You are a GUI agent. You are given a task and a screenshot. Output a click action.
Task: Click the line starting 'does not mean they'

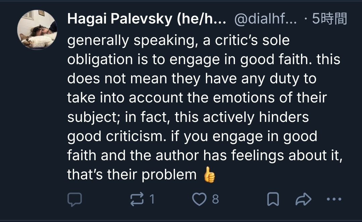(x=192, y=79)
